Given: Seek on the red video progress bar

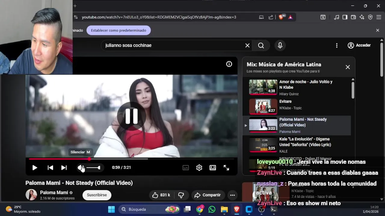Looking at the screenshot, I should (131, 159).
